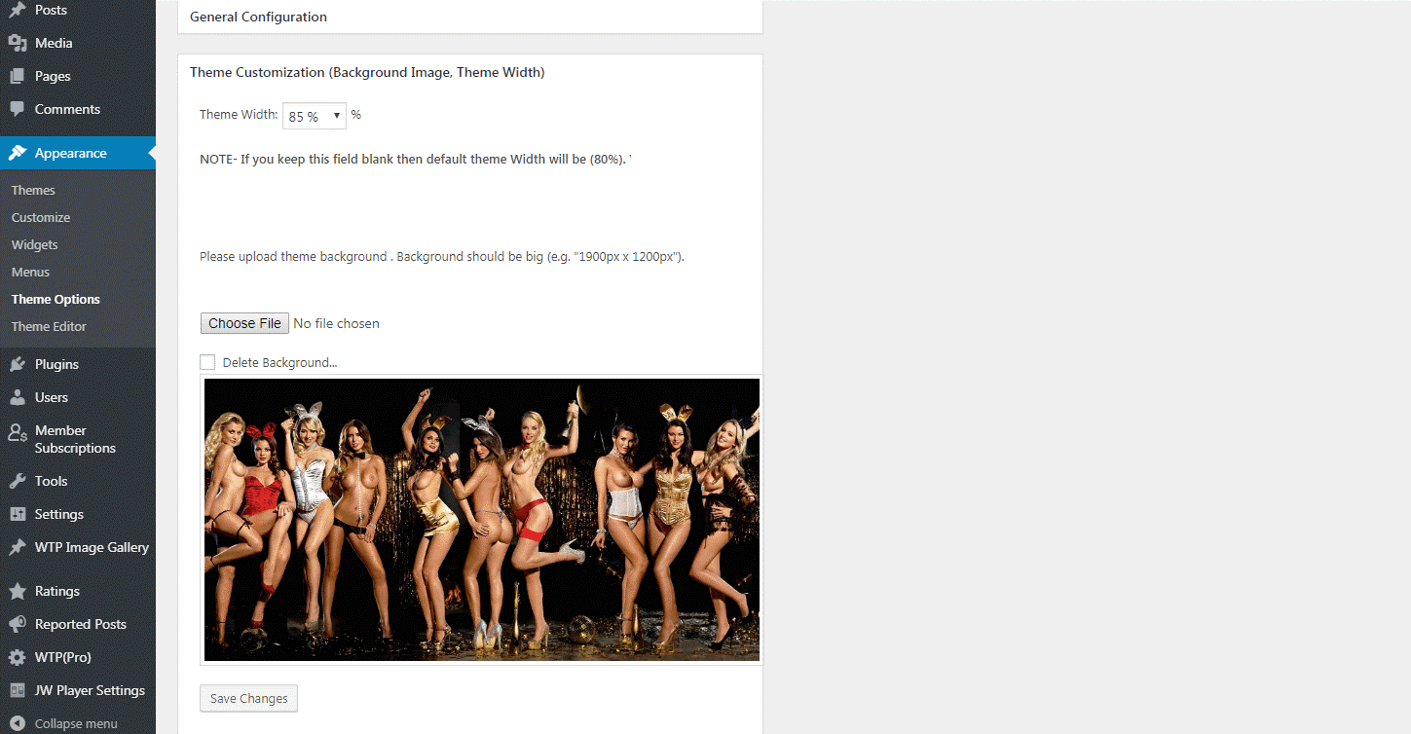Viewport: 1411px width, 734px height.
Task: Click the Pages icon in sidebar
Action: click(x=17, y=76)
